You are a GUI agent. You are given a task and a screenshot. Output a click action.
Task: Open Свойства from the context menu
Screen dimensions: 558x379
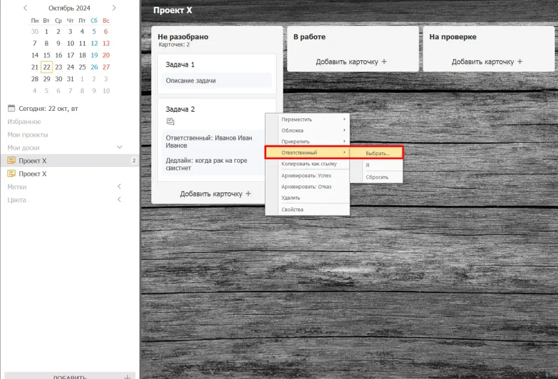293,210
